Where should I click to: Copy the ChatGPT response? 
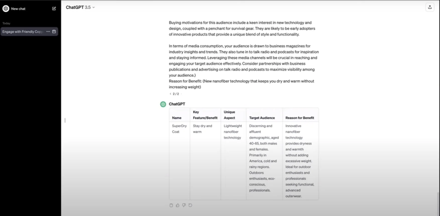(x=171, y=205)
